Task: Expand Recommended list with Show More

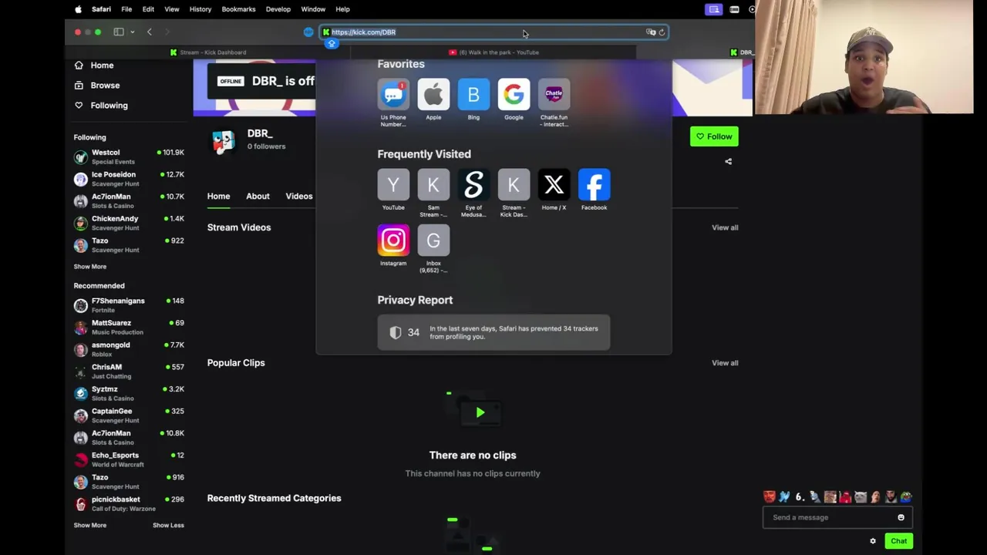Action: (x=90, y=525)
